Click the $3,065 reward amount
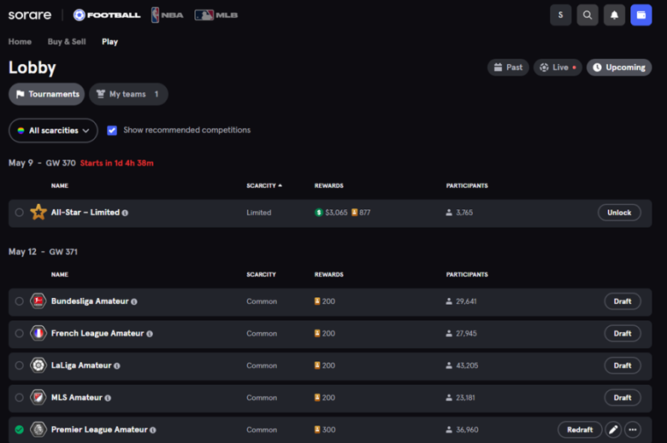Image resolution: width=667 pixels, height=443 pixels. 336,213
